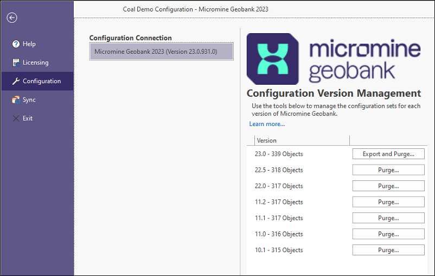Click the Version column header

pos(302,141)
